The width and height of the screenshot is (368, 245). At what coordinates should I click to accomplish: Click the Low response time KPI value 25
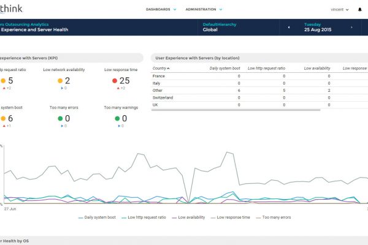[125, 81]
